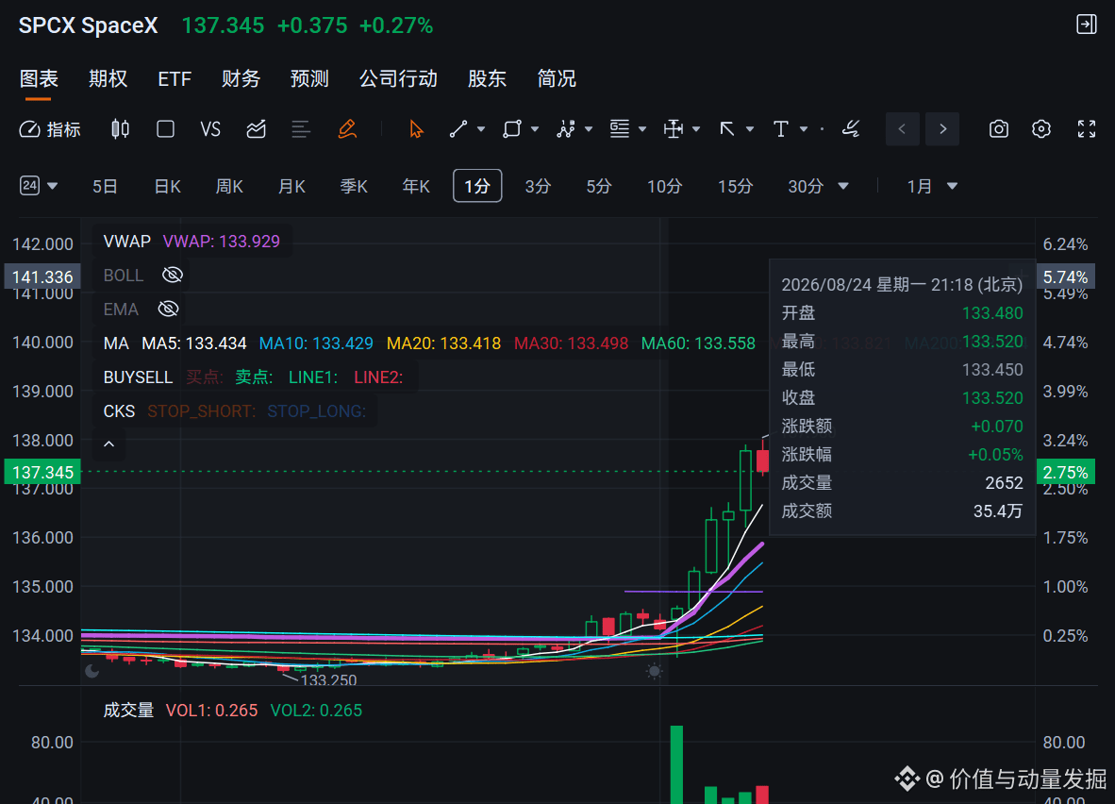Select the 1分 timeframe
The image size is (1115, 804).
(x=477, y=187)
